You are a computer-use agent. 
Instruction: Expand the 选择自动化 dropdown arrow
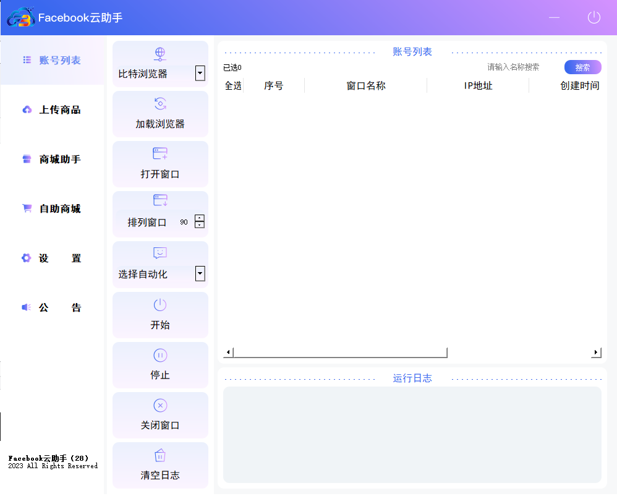pos(200,273)
